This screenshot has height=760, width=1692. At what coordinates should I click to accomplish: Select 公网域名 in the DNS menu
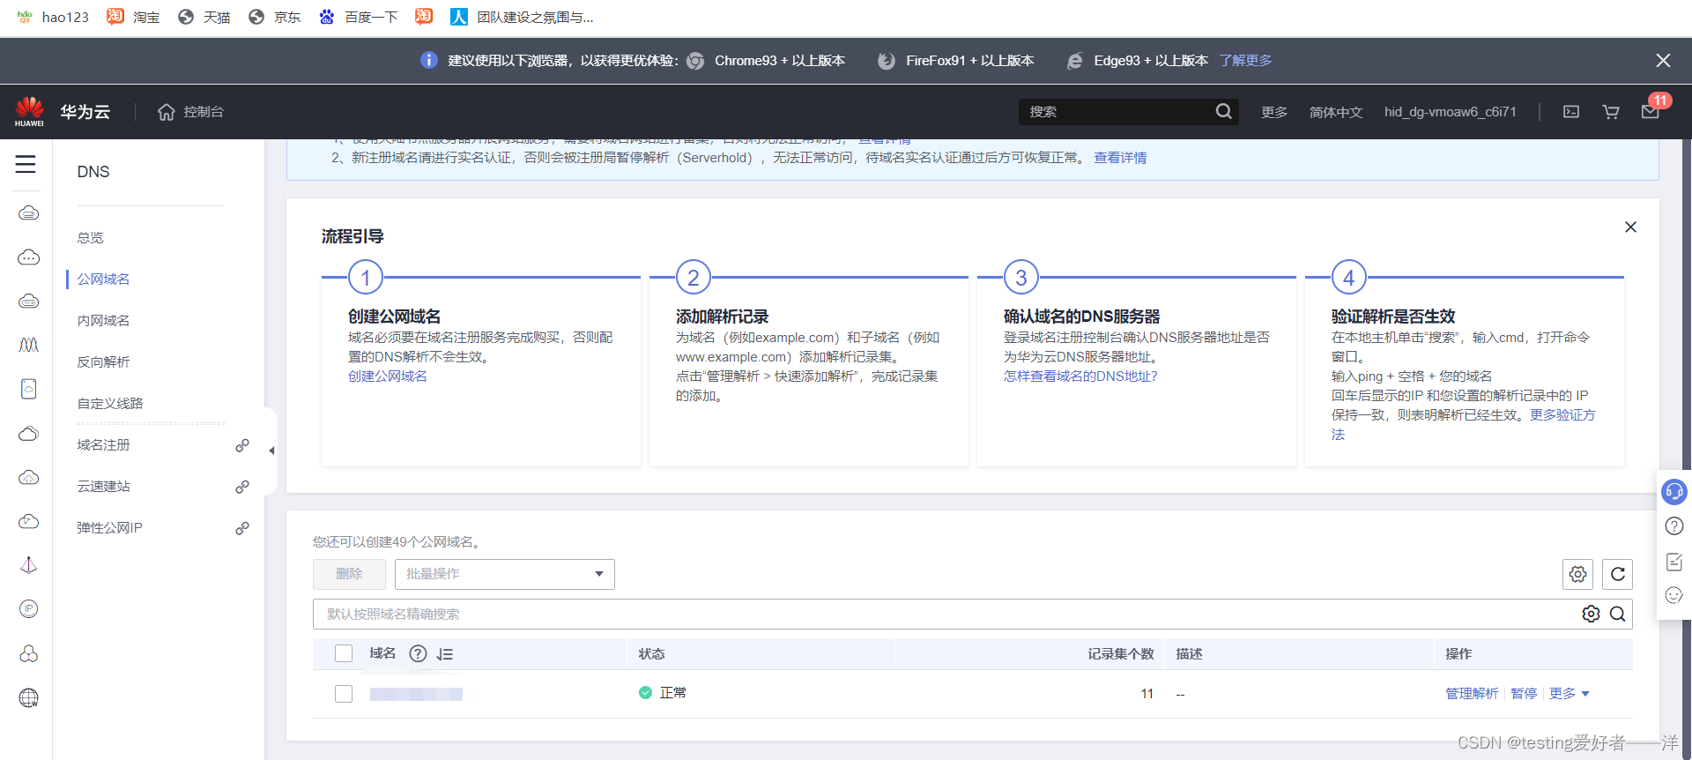pyautogui.click(x=103, y=279)
